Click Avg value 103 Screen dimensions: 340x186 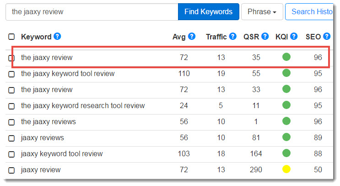(x=184, y=153)
